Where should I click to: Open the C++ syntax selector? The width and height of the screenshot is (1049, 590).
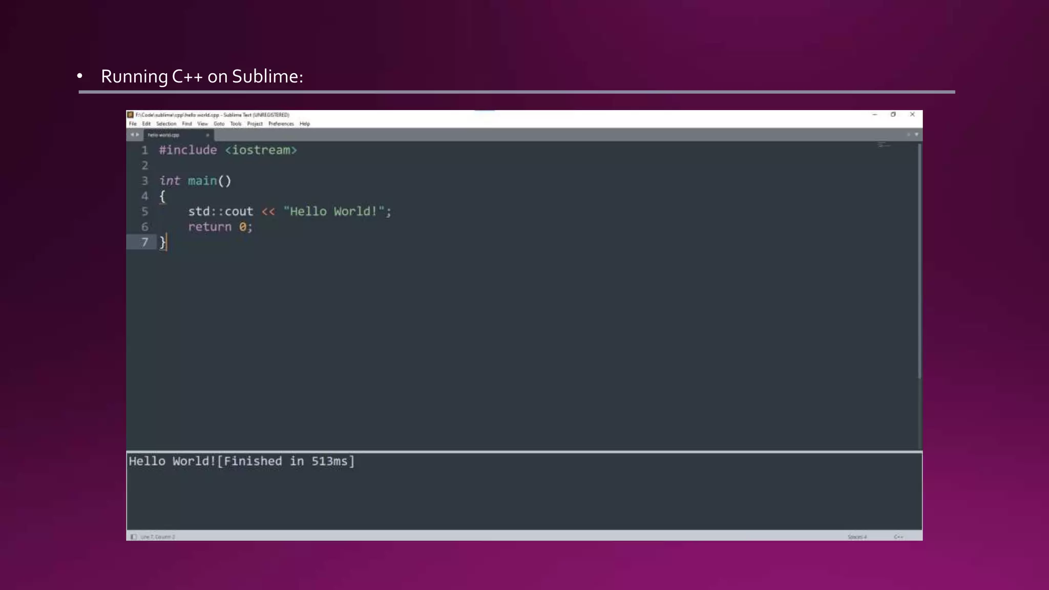pyautogui.click(x=898, y=537)
